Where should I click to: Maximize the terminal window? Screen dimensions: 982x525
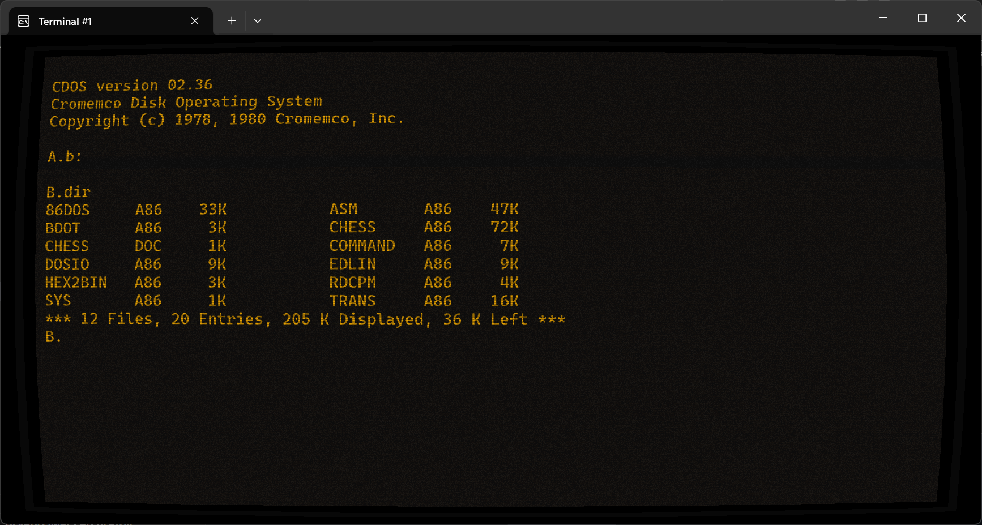(922, 18)
